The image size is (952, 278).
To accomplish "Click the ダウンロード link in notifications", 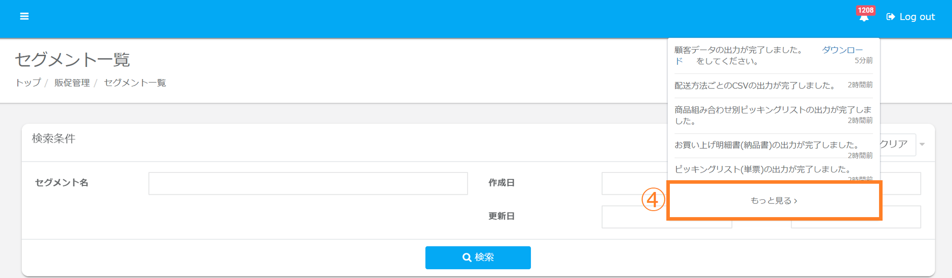I will point(842,50).
